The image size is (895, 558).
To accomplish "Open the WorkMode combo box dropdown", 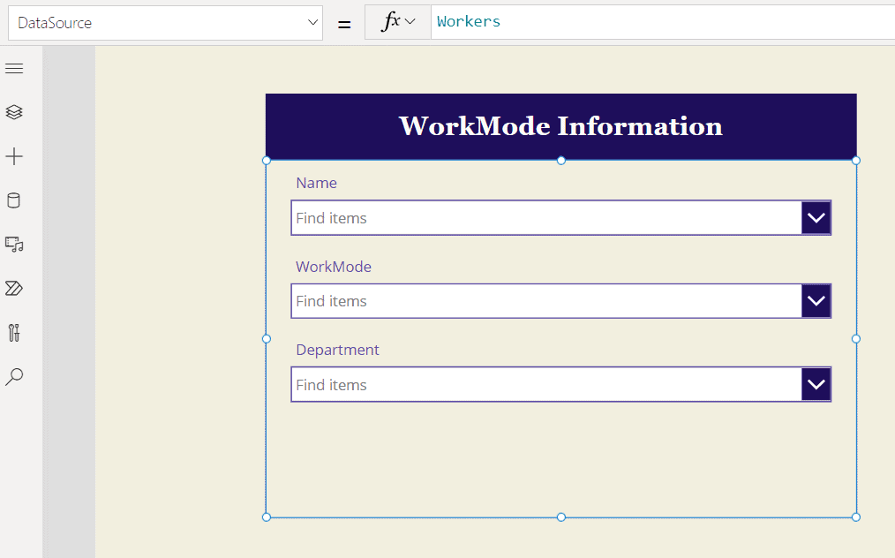I will [816, 300].
